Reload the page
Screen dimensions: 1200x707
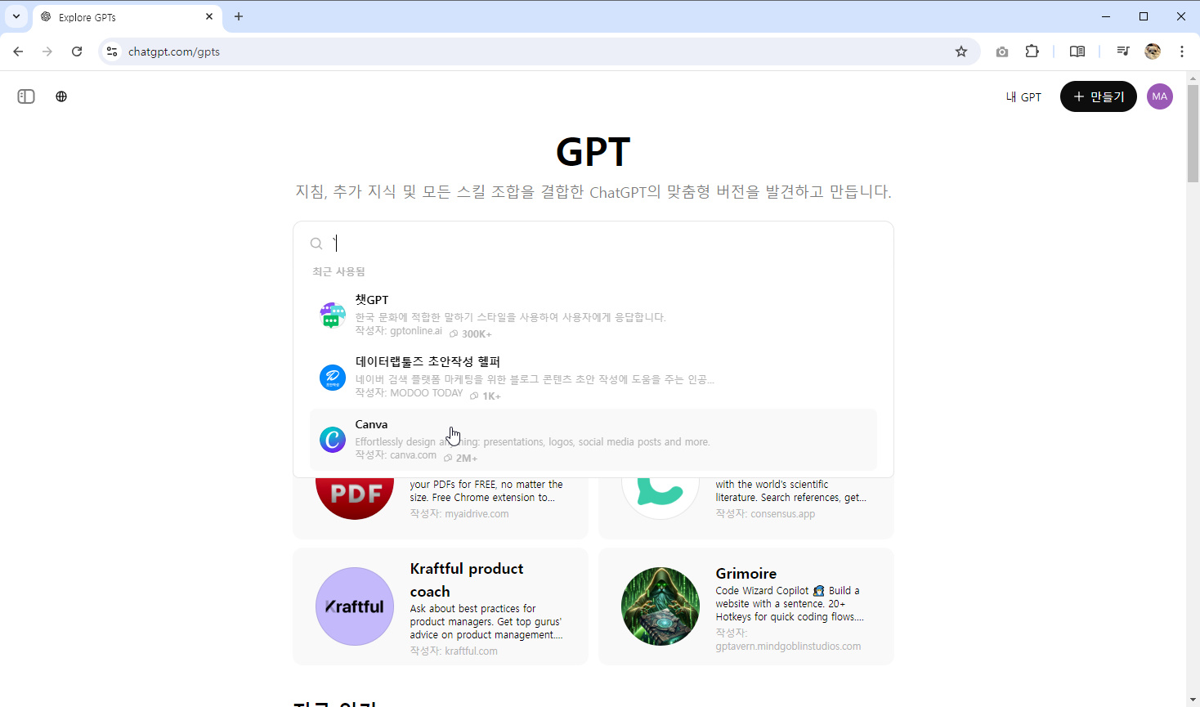coord(77,51)
